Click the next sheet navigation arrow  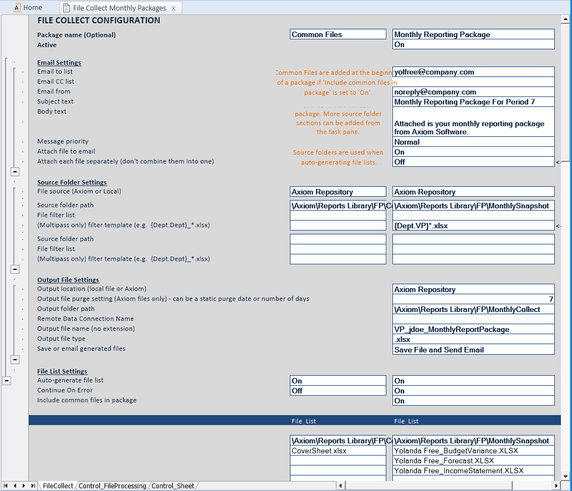24,485
